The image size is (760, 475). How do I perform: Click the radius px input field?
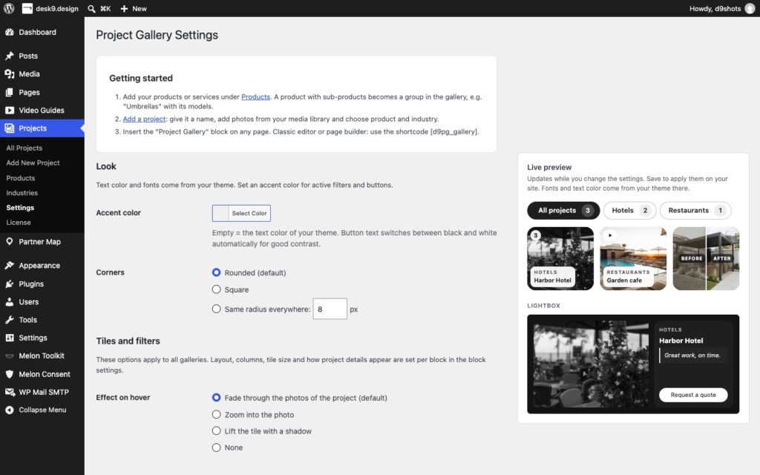(330, 309)
